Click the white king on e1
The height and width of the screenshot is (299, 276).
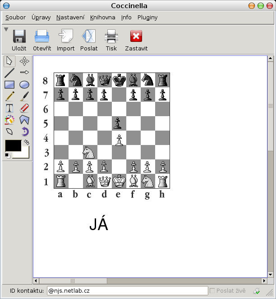coord(119,181)
